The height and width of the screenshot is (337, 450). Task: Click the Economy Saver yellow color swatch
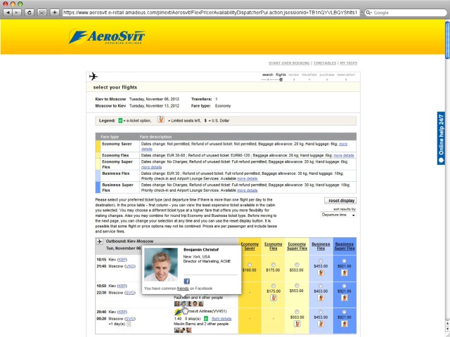click(x=98, y=146)
